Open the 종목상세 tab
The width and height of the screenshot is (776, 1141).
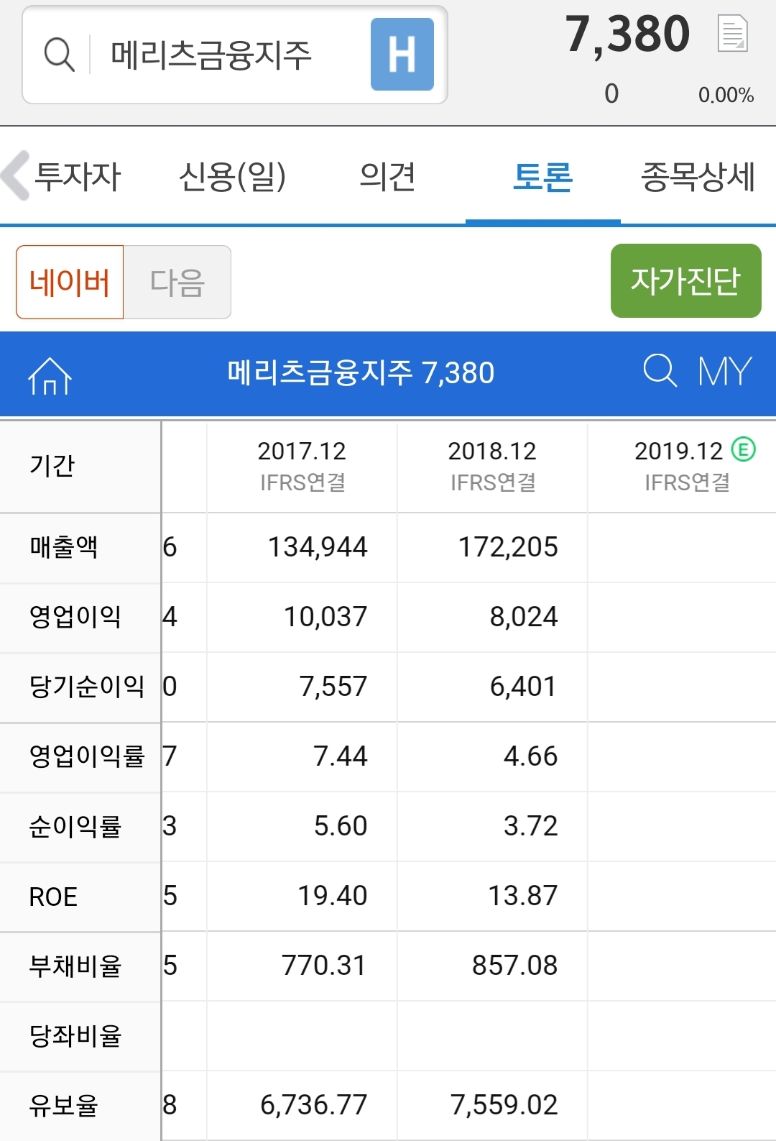(x=698, y=177)
